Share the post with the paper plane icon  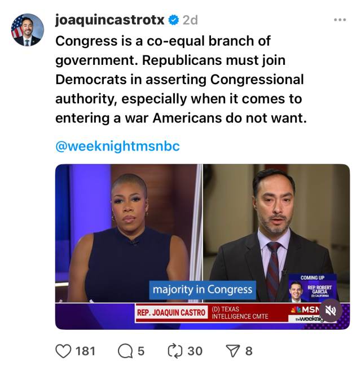pos(233,351)
